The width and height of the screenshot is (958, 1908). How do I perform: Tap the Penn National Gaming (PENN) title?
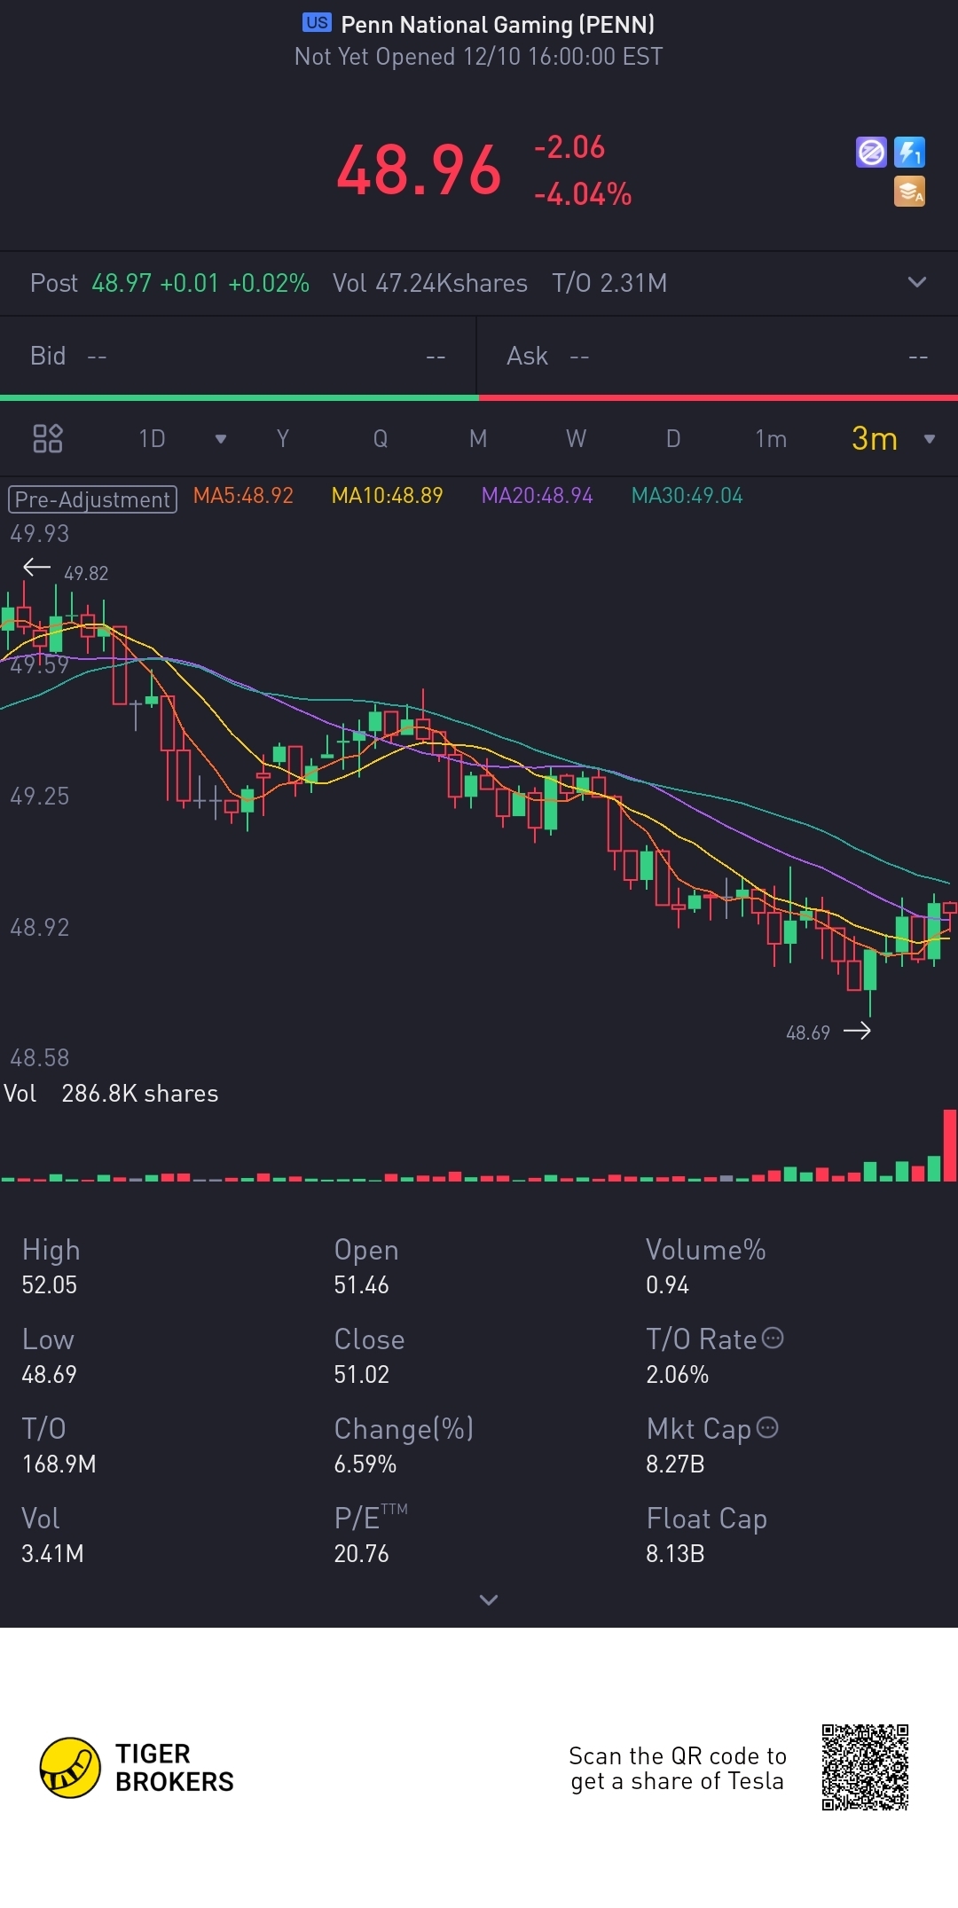[x=498, y=24]
